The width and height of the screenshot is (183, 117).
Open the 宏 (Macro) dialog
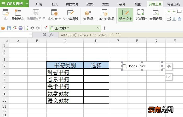coord(5,15)
